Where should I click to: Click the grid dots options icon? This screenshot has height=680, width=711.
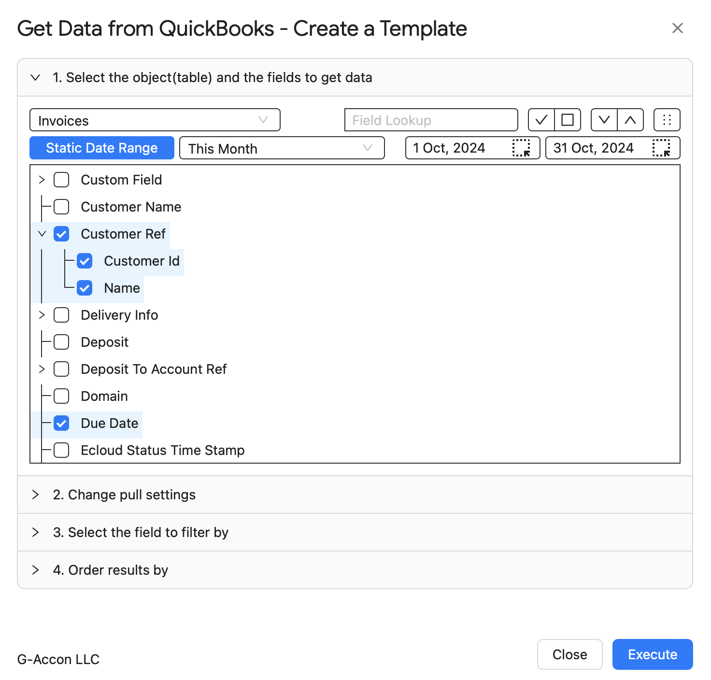pyautogui.click(x=667, y=120)
